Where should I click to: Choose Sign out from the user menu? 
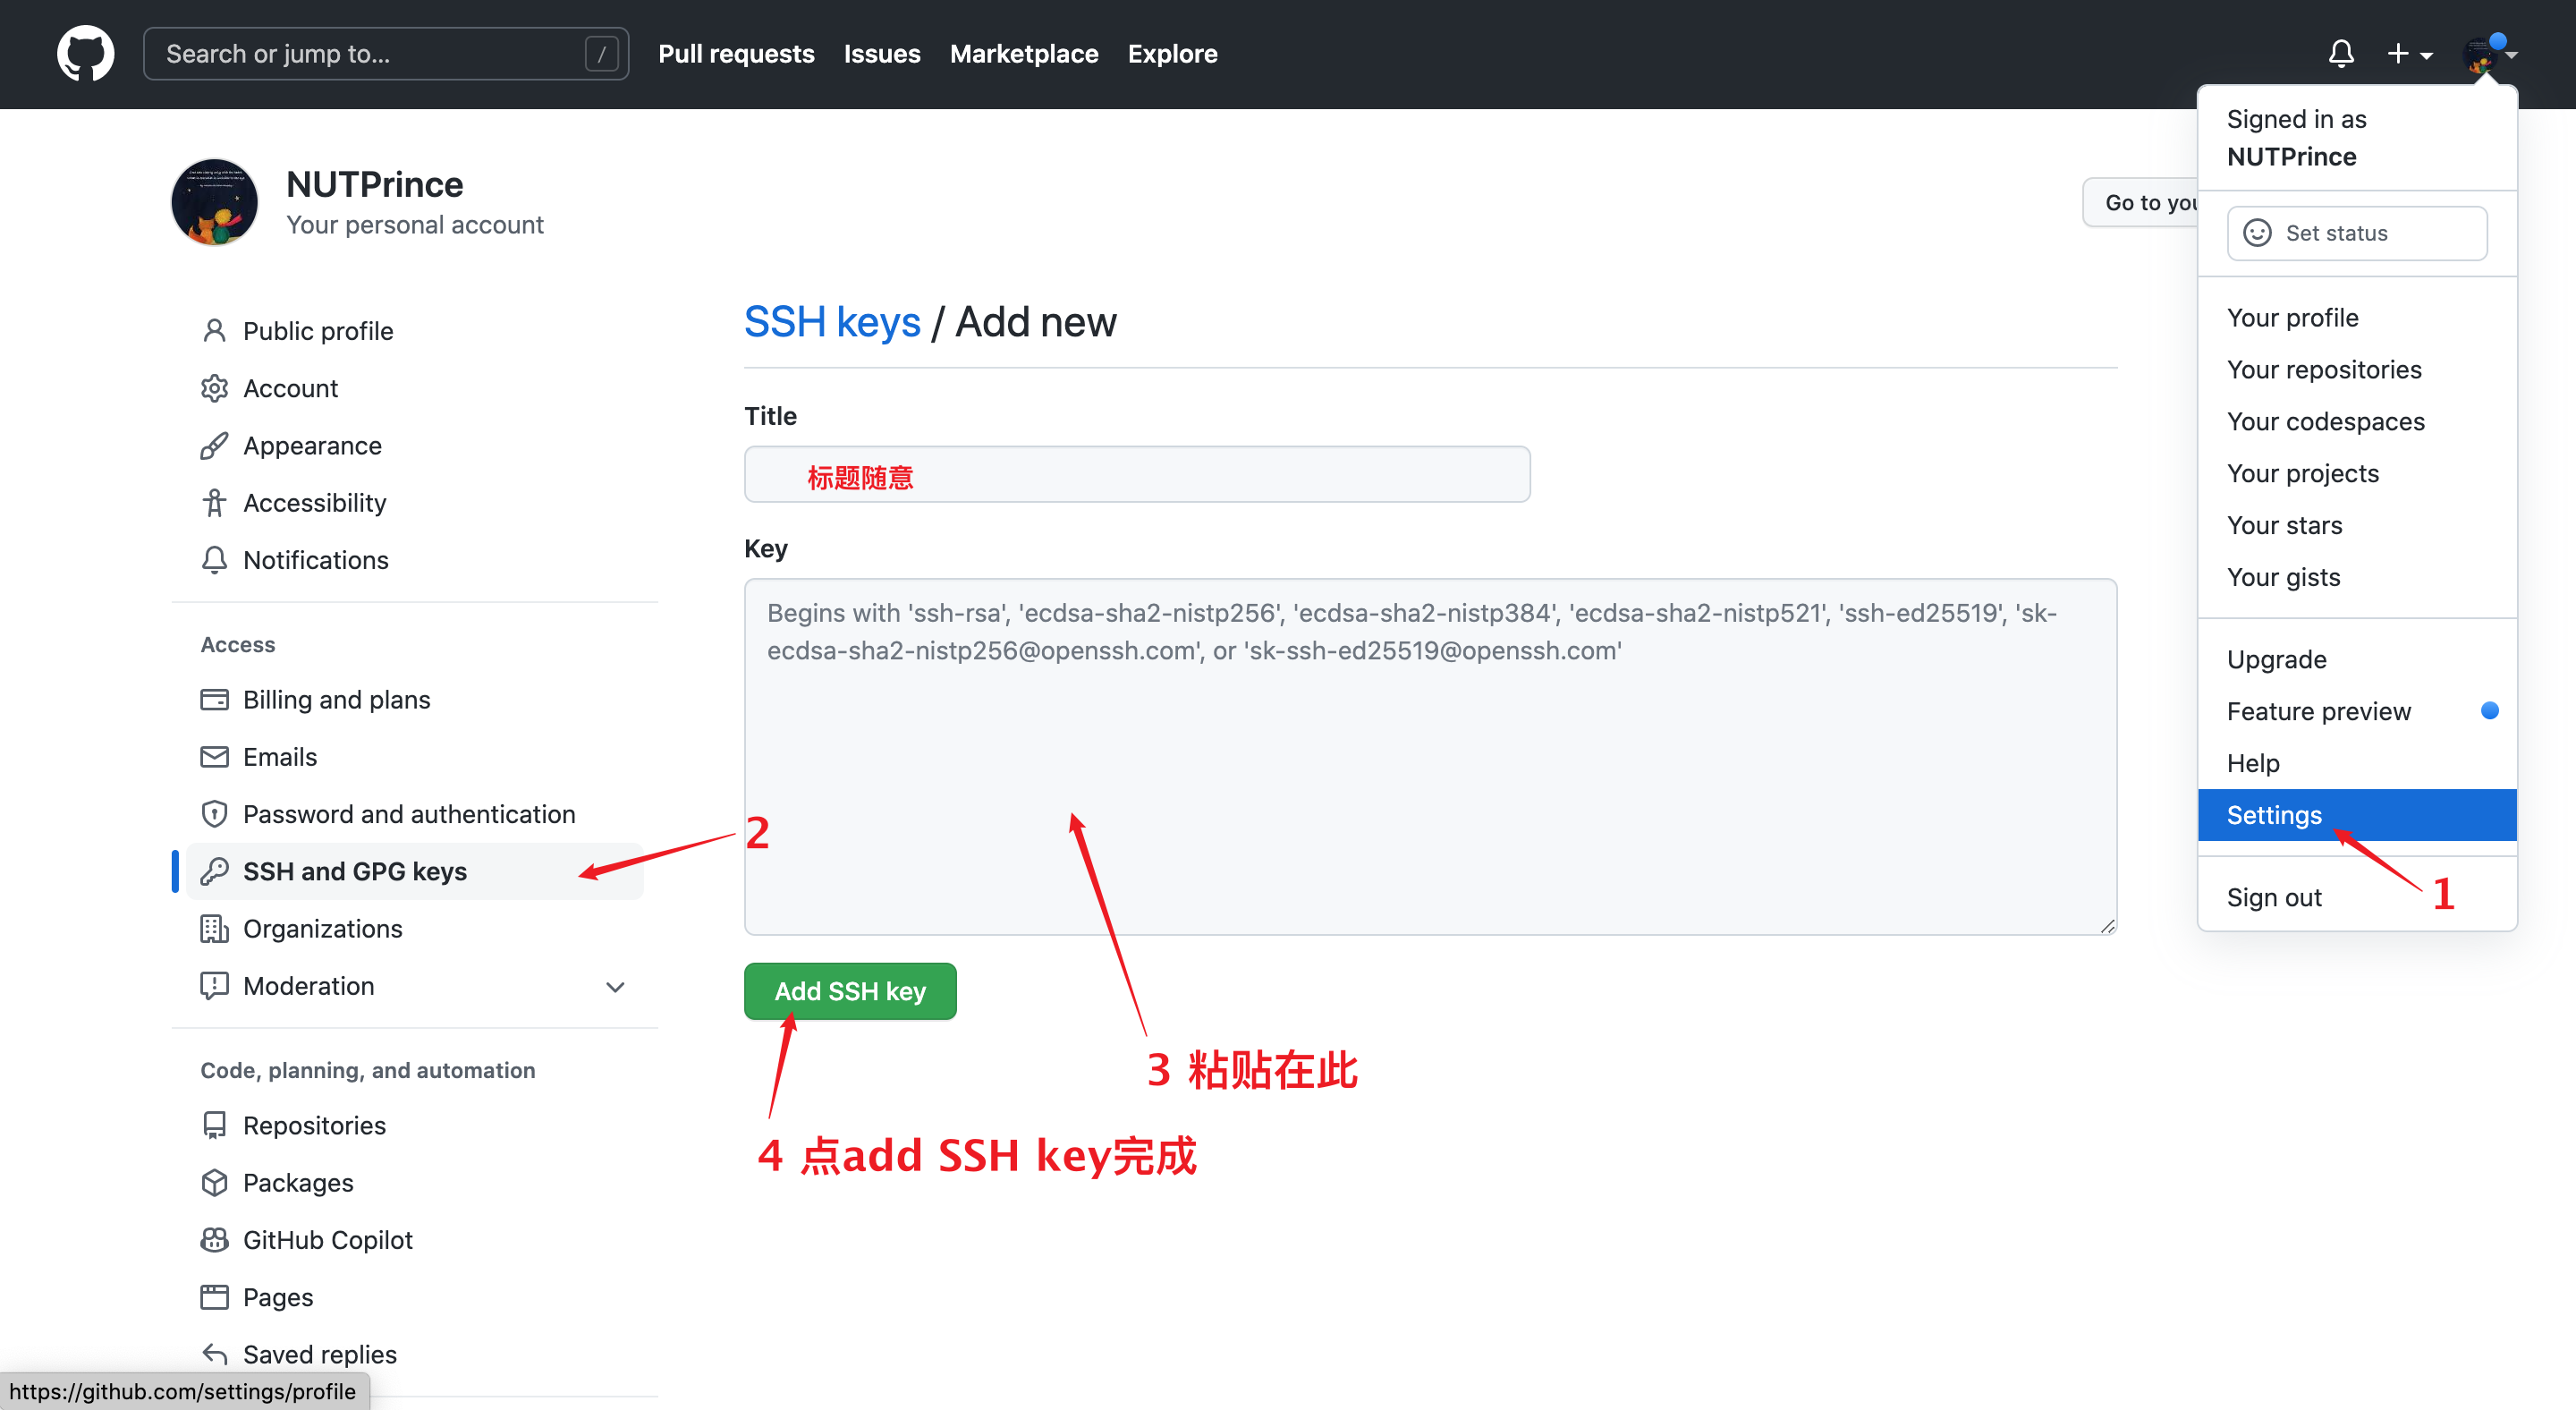click(x=2274, y=897)
